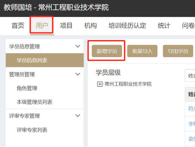Open the 培训经历认定 tab
Viewport: 195px width, 147px height.
[127, 25]
